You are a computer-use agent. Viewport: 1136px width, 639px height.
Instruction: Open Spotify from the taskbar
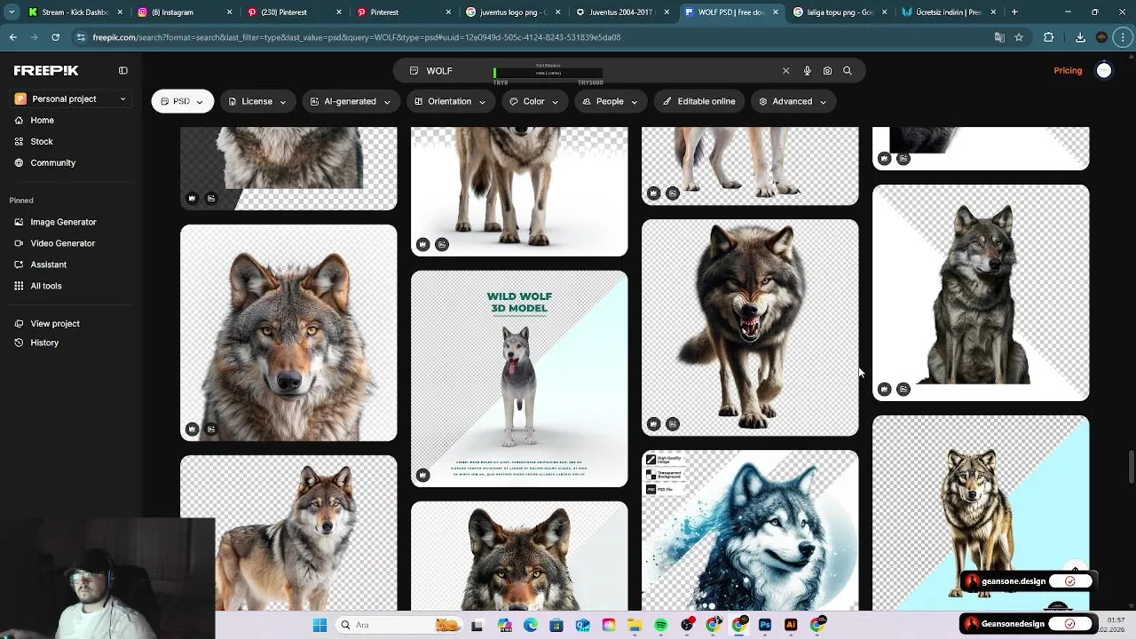click(661, 625)
